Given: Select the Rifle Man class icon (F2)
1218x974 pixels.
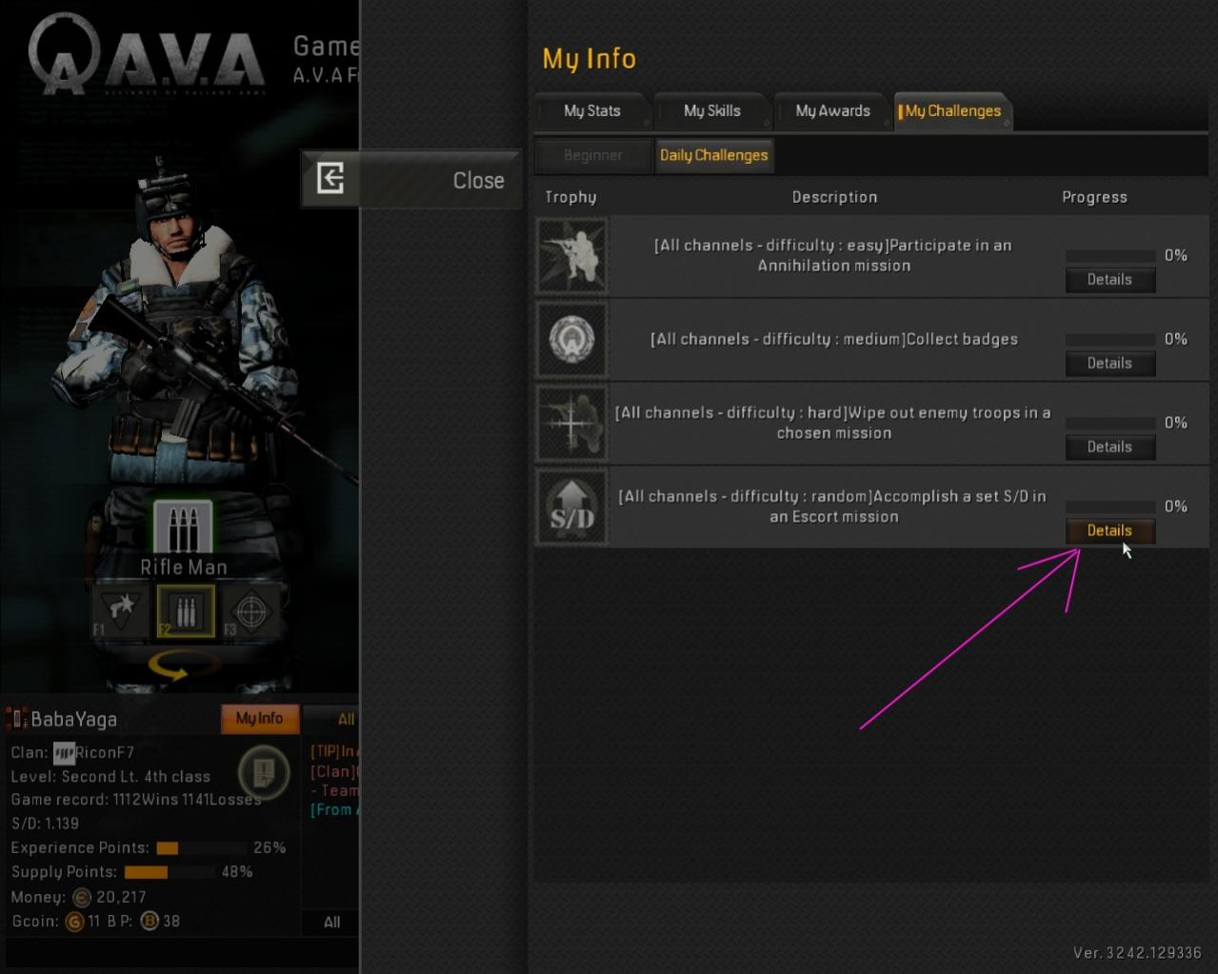Looking at the screenshot, I should click(185, 611).
